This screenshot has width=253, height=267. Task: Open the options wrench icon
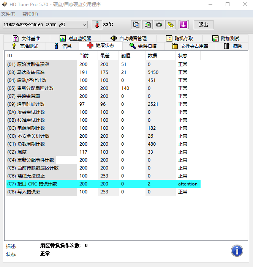click(171, 25)
